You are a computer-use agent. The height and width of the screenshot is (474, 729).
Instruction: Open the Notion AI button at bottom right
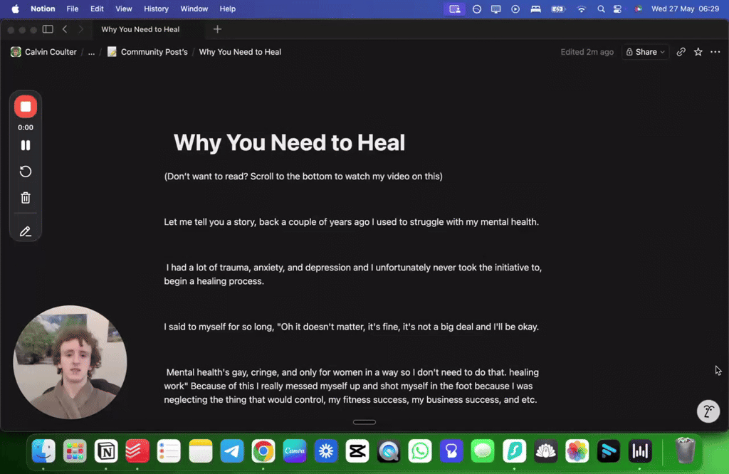[708, 411]
